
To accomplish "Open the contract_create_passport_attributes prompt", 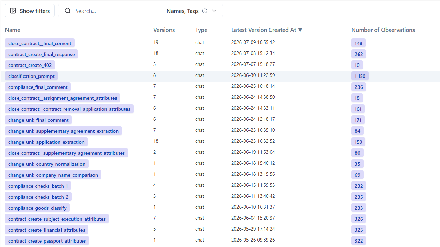I will (x=47, y=241).
